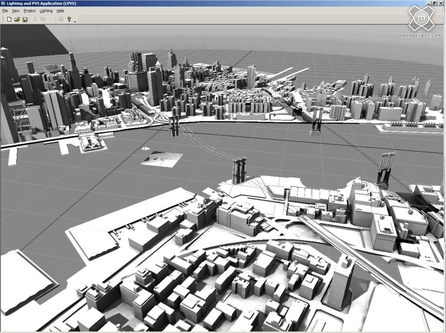Screen dimensions: 446x333
Task: Click the Help question mark icon
Action: tap(69, 19)
